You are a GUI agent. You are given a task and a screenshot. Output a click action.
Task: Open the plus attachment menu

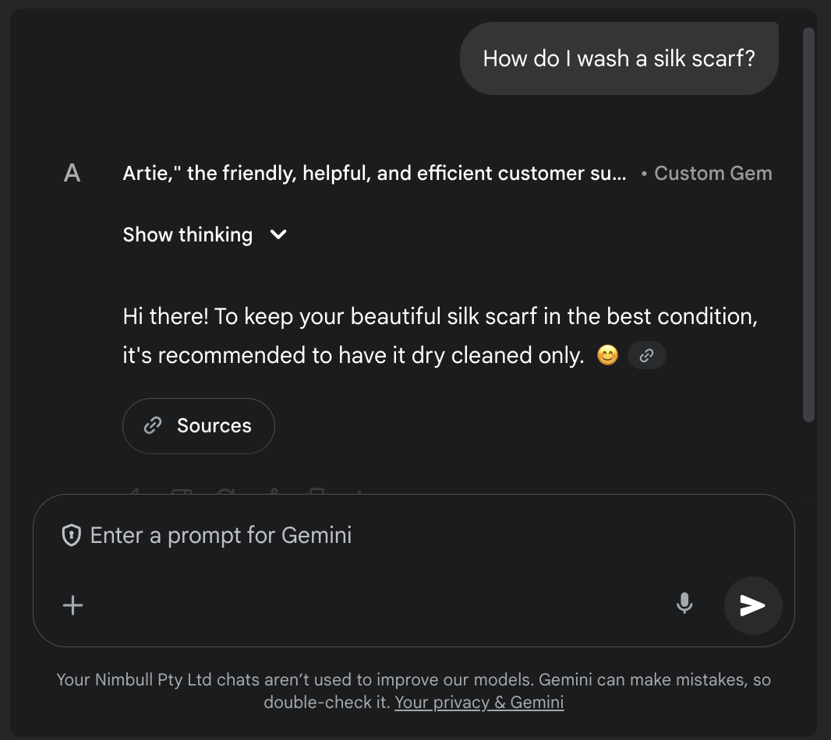72,605
